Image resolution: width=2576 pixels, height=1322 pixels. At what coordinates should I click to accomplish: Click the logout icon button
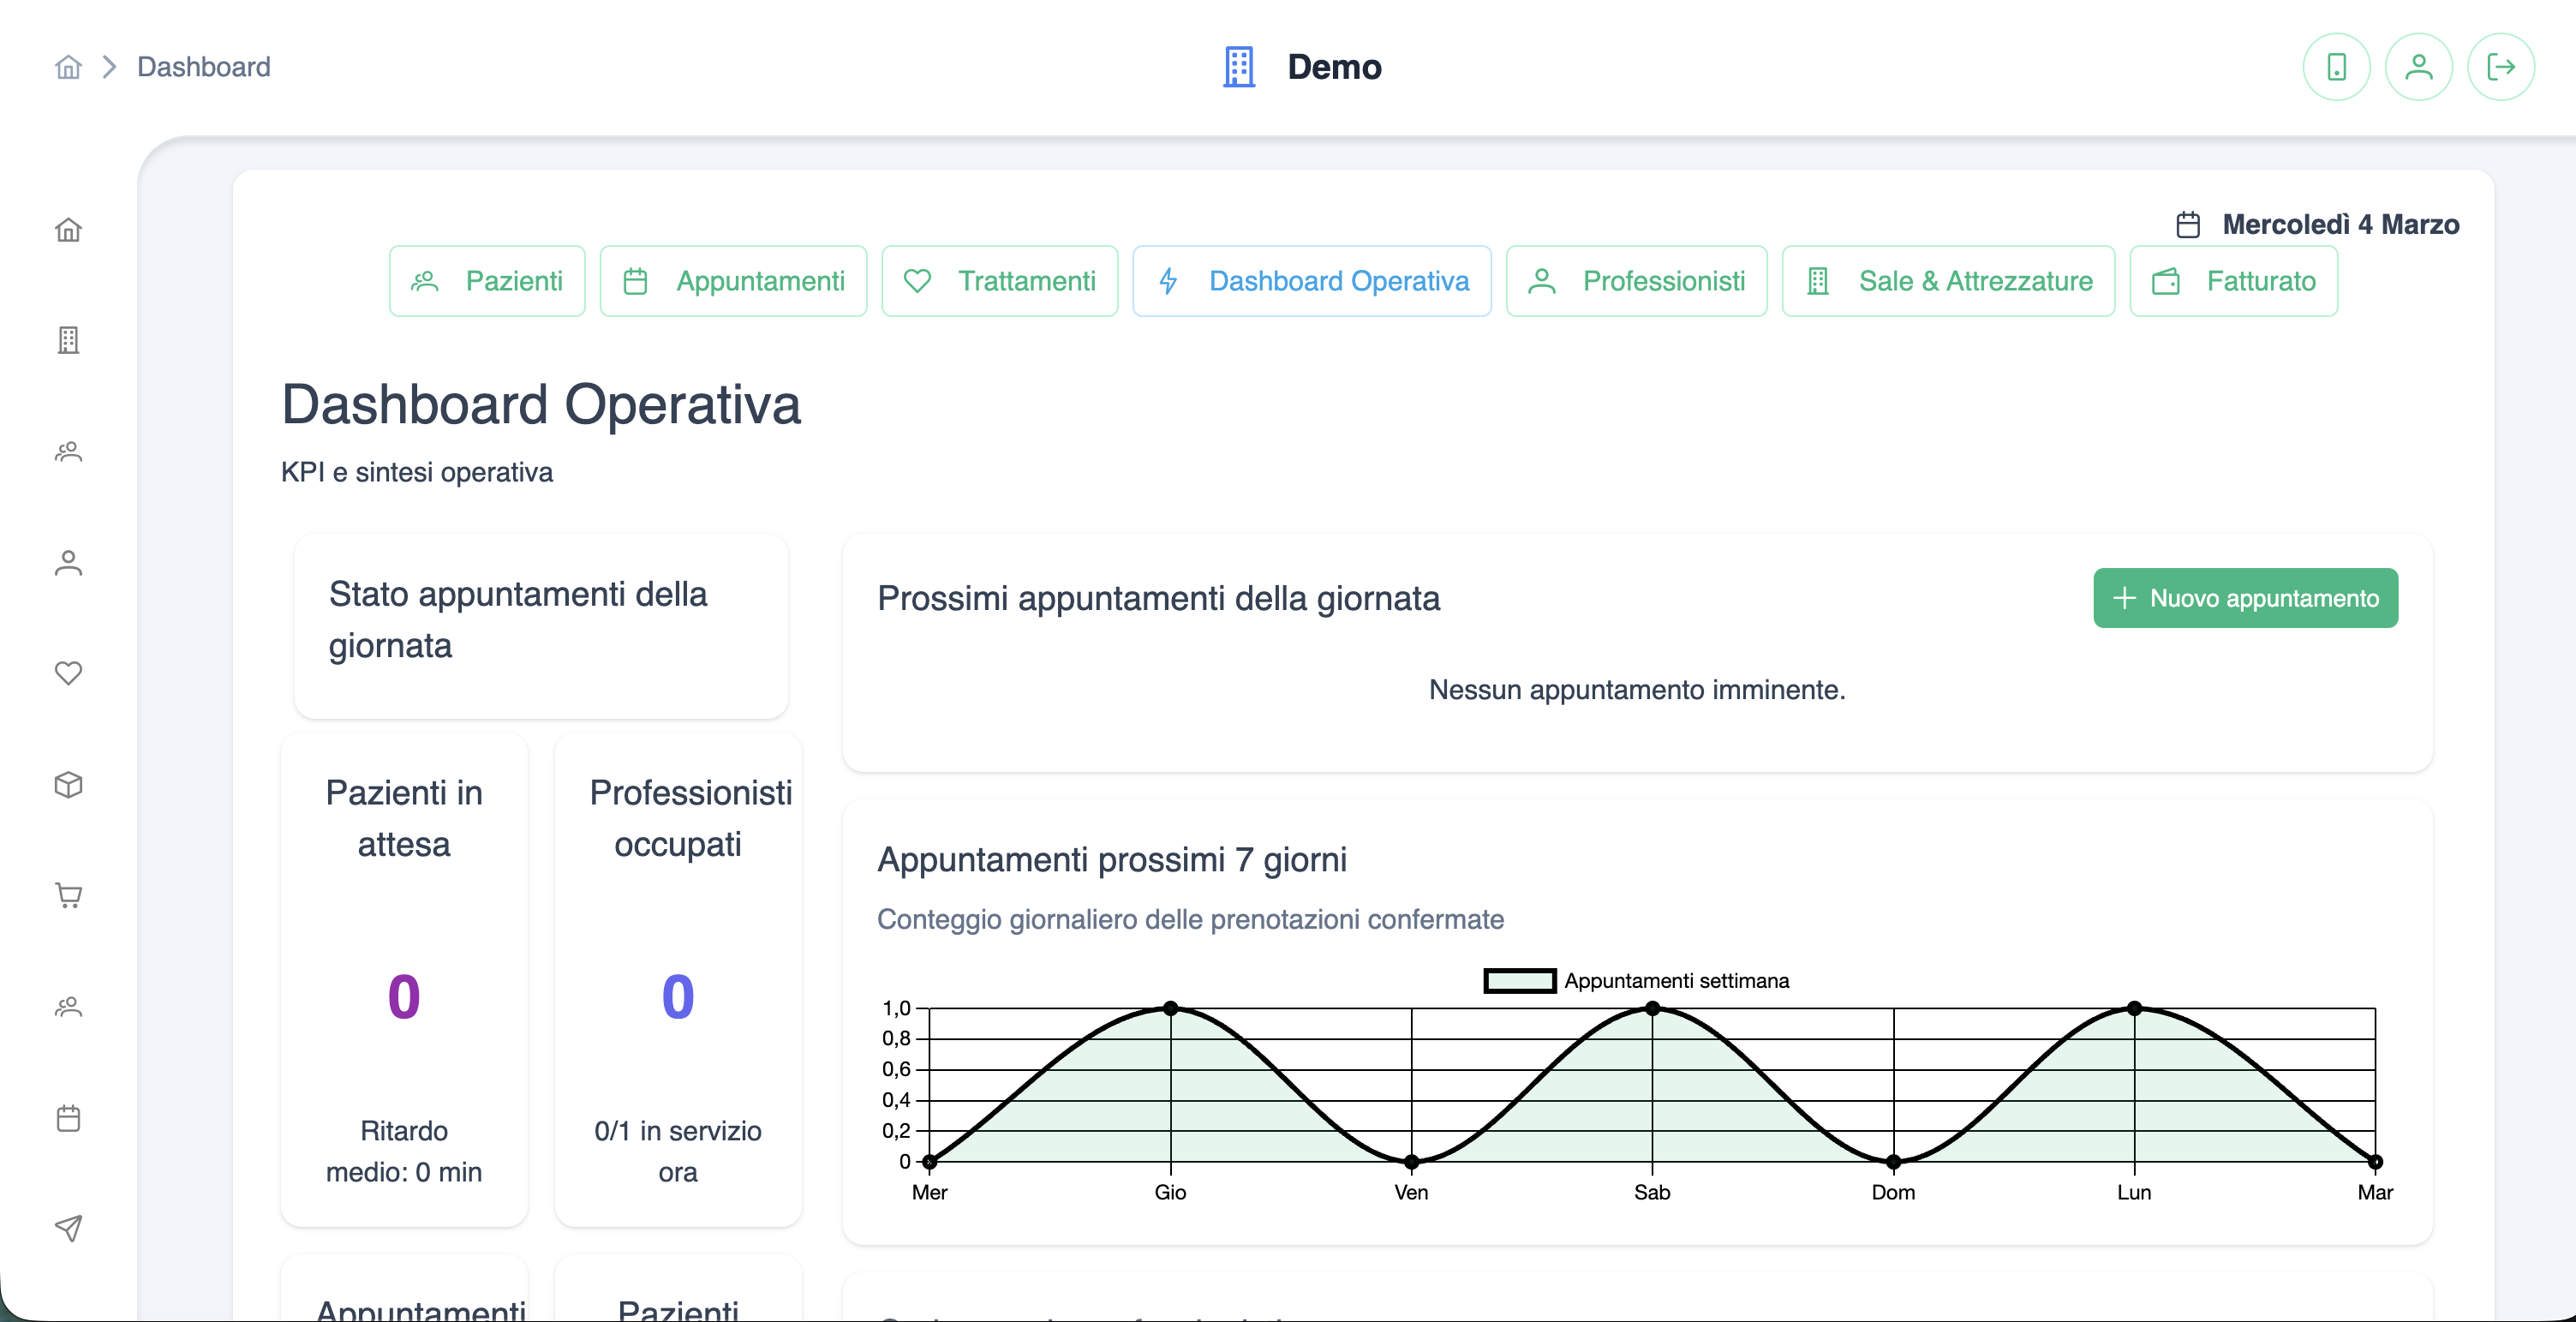click(2500, 67)
